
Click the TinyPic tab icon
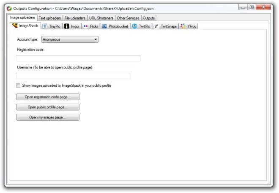pyautogui.click(x=45, y=26)
